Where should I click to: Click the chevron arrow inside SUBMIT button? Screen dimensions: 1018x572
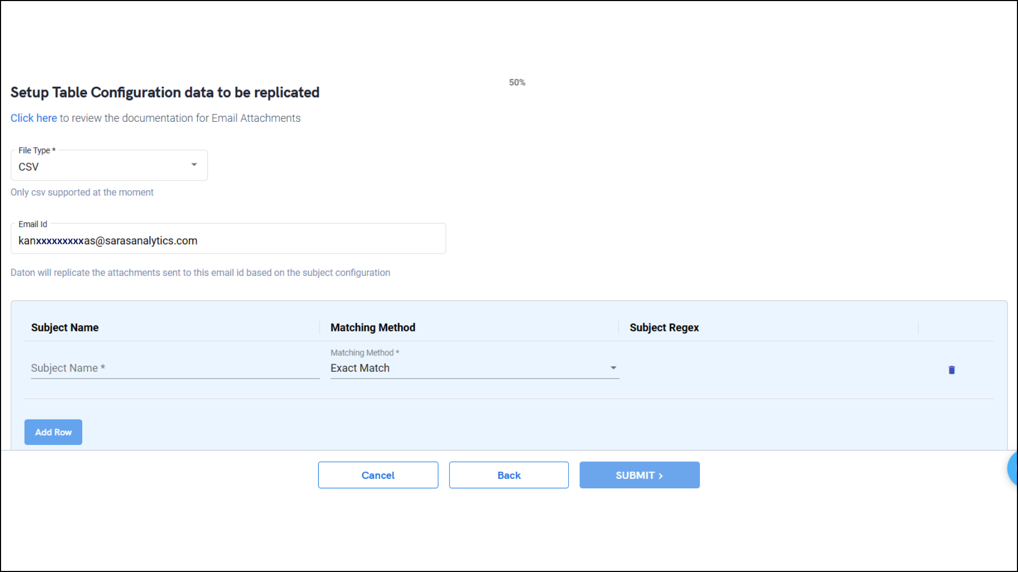pos(661,476)
